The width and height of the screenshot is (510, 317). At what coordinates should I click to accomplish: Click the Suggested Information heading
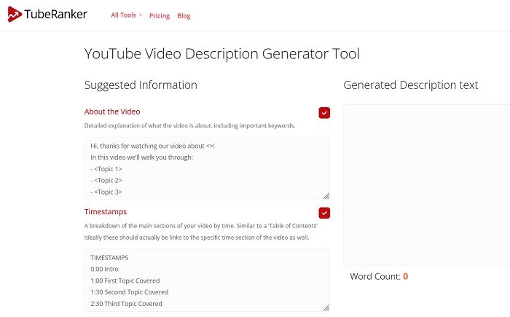(141, 85)
